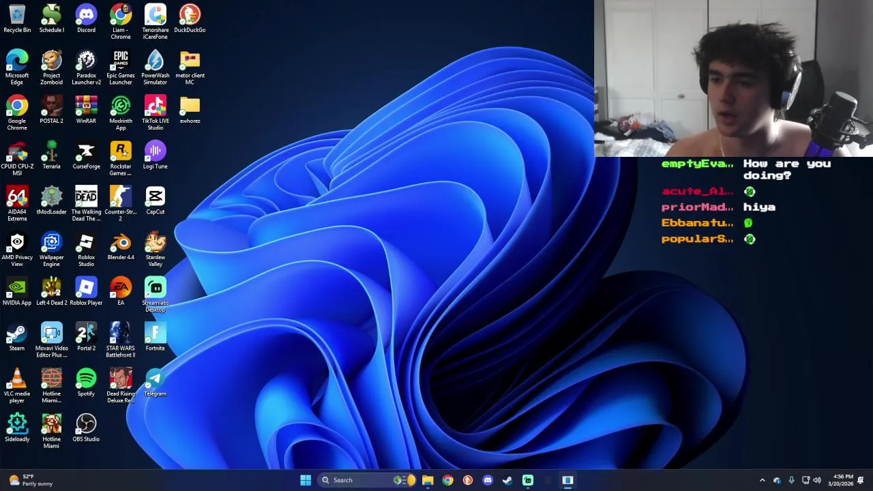
Task: Open Discord from the taskbar
Action: 488,480
